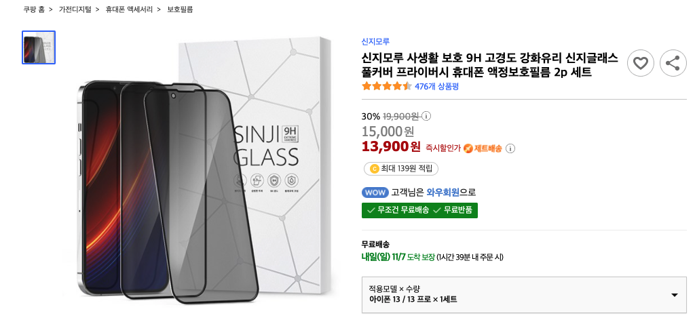The height and width of the screenshot is (324, 695).
Task: Click 무조건 무료배송 green badge
Action: point(398,210)
